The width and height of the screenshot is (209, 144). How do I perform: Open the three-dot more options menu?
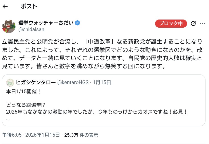click(202, 24)
